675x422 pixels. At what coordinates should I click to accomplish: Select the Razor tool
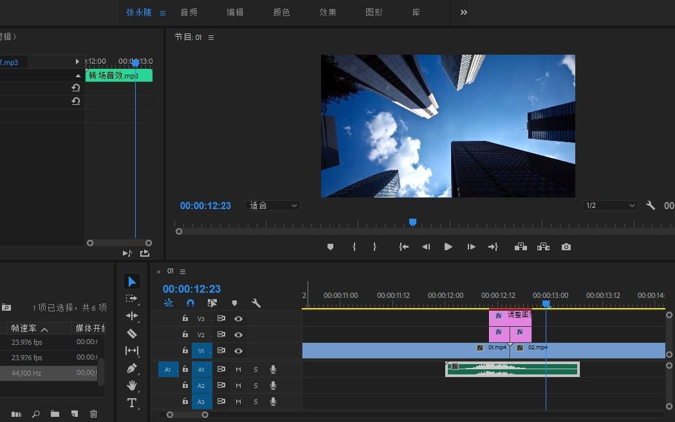point(132,333)
